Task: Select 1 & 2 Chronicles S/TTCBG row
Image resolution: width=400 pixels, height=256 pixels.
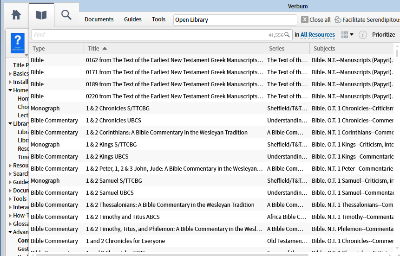Action: (x=211, y=108)
